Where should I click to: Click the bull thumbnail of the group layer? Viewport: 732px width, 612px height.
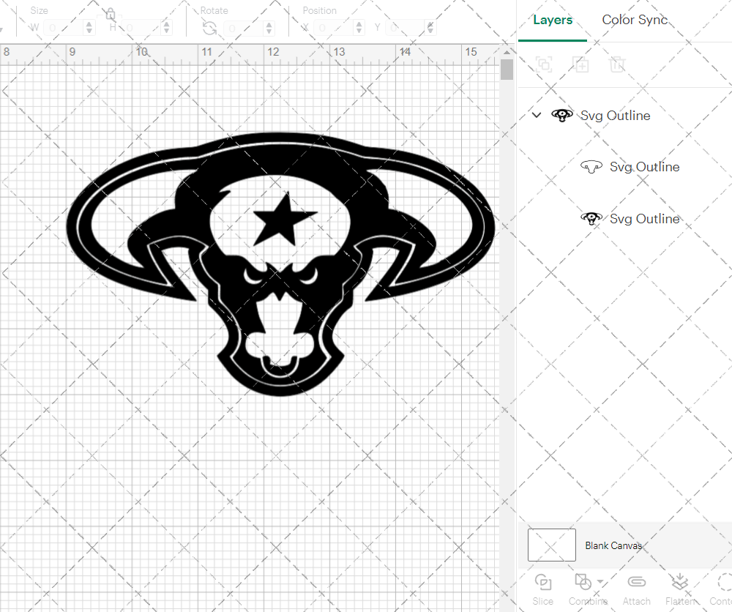click(x=562, y=115)
